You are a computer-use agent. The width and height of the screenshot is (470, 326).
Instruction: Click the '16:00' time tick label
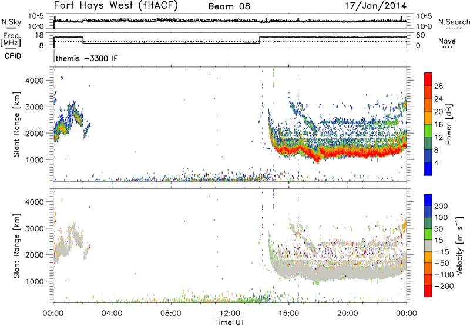(x=288, y=314)
